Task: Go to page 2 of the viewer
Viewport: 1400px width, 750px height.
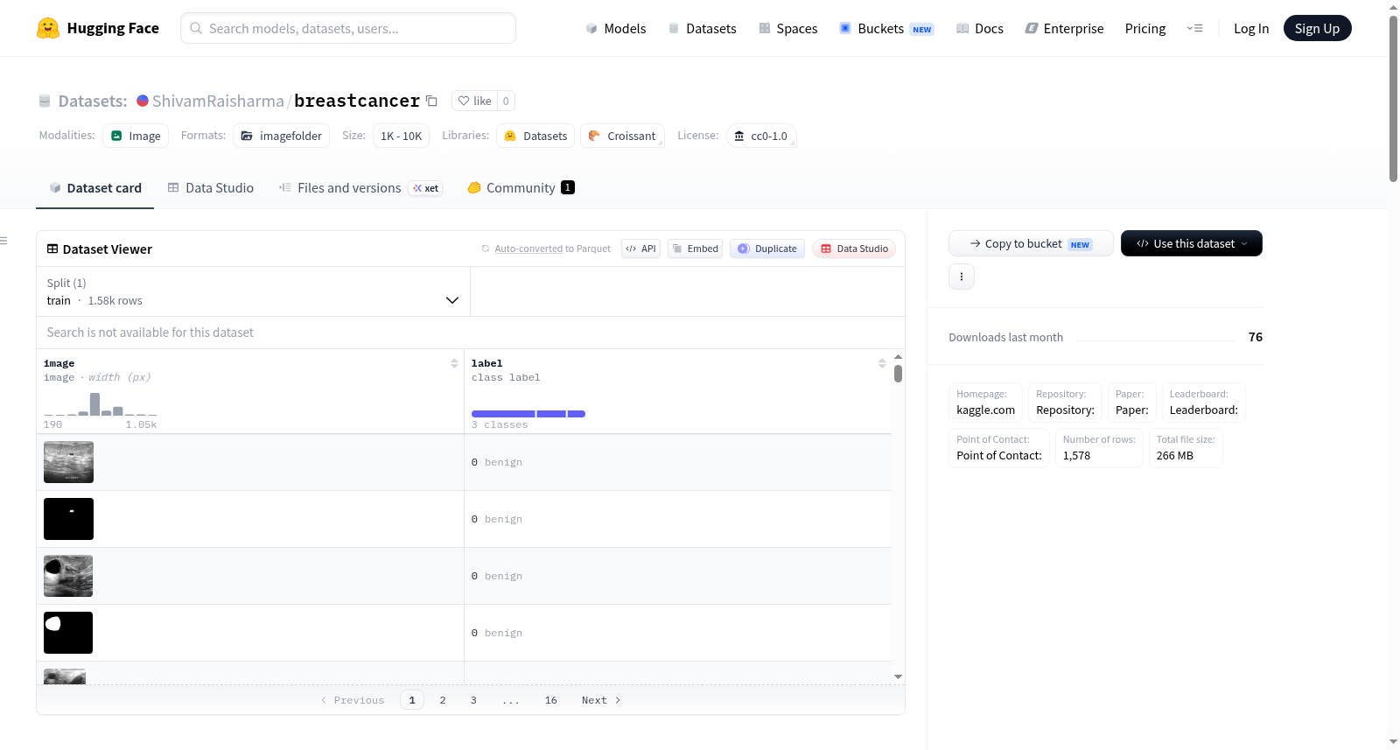Action: coord(443,700)
